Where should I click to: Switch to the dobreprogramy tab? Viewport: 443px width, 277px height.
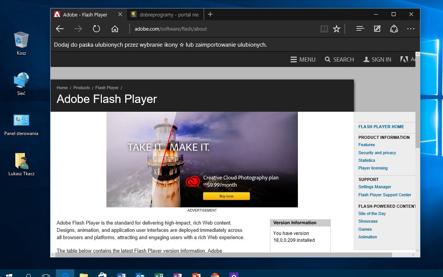pos(165,15)
